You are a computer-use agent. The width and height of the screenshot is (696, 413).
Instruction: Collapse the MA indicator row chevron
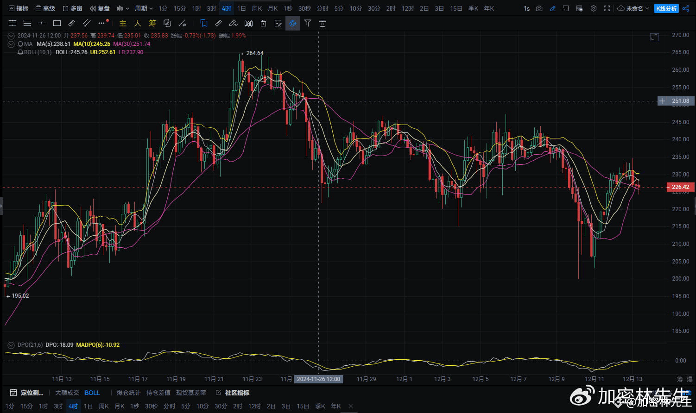pos(11,44)
